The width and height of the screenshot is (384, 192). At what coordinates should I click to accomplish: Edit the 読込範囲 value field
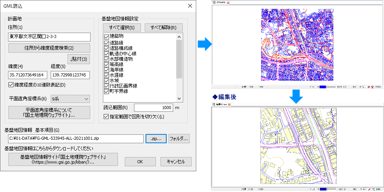click(x=154, y=108)
